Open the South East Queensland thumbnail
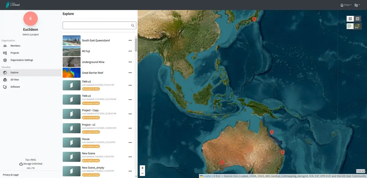 72,40
